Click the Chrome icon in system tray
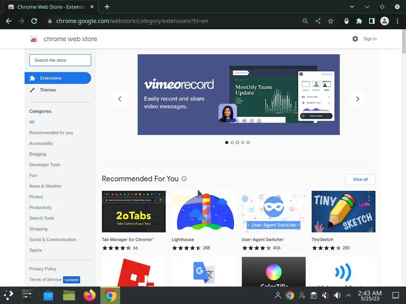 tap(290, 295)
